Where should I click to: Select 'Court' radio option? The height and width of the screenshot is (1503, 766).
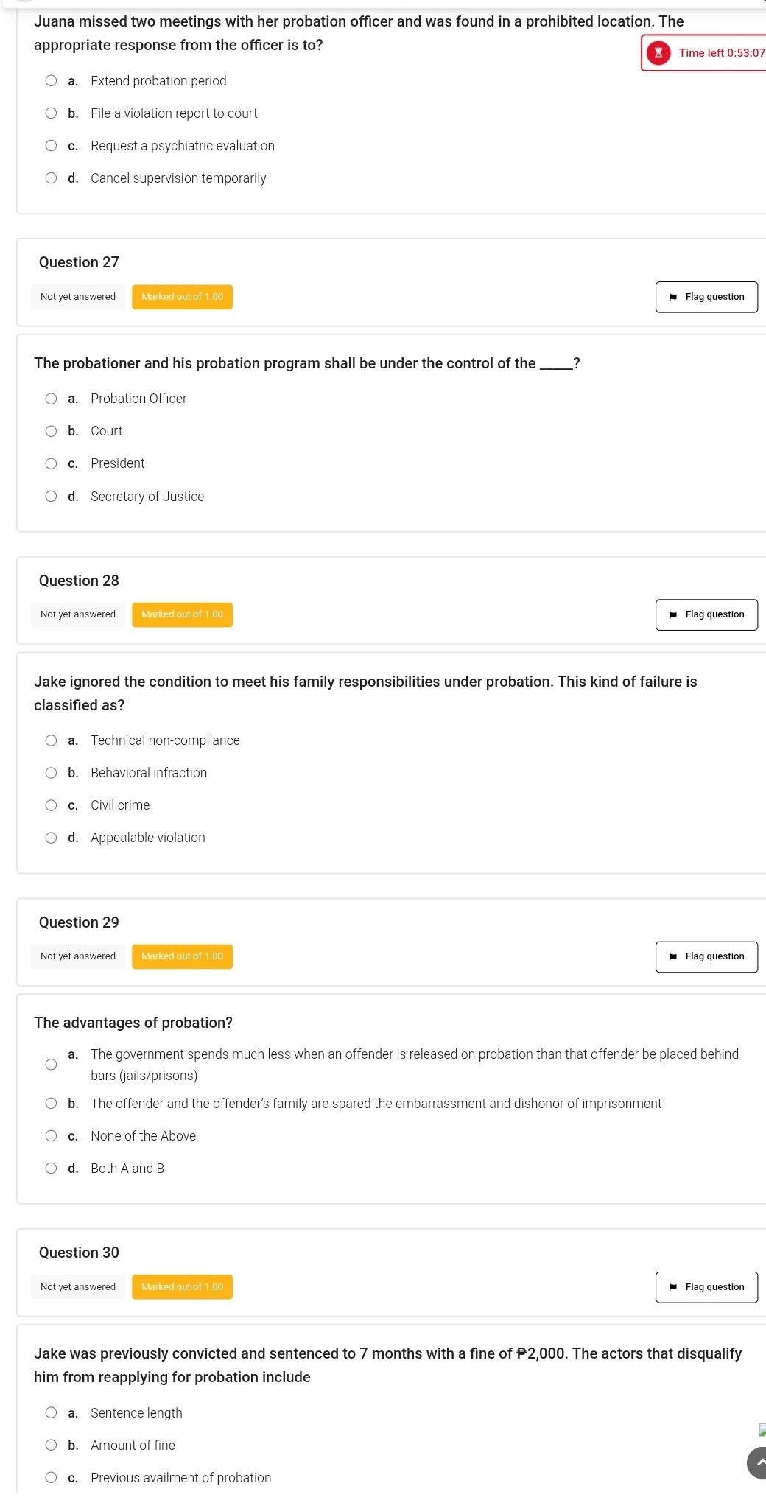(51, 431)
